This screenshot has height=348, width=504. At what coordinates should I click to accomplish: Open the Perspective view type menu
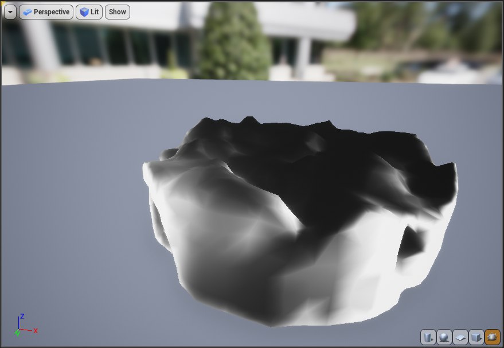click(46, 12)
